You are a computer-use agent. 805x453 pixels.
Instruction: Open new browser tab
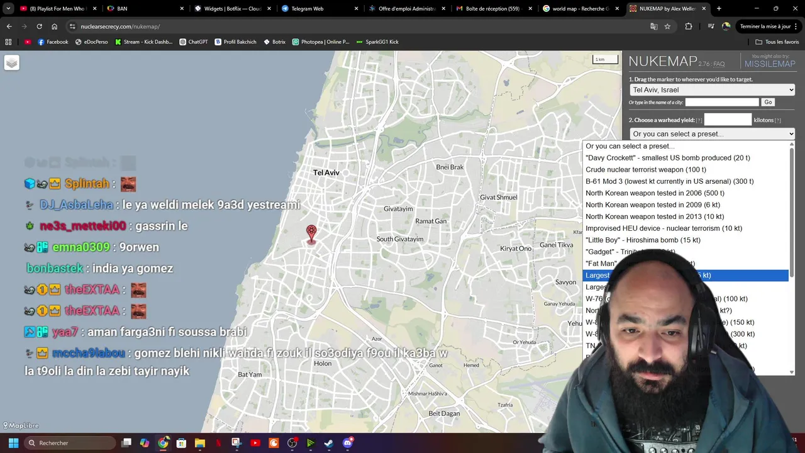pos(719,9)
